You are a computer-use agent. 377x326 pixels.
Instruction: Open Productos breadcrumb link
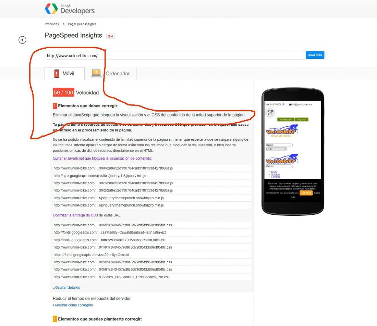(x=52, y=24)
